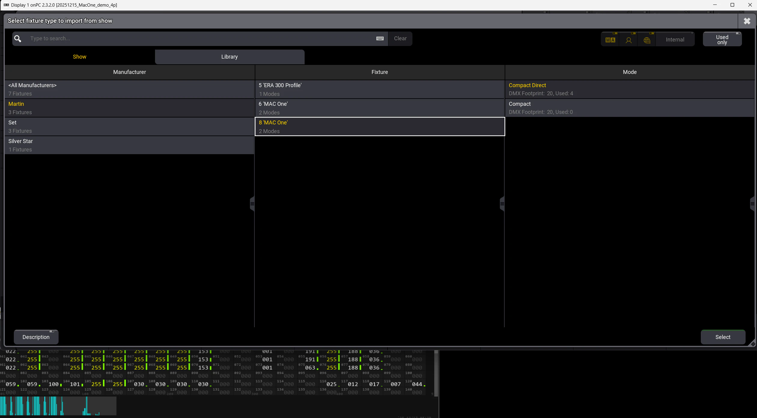Toggle the user source filter icon
This screenshot has width=757, height=418.
[628, 39]
